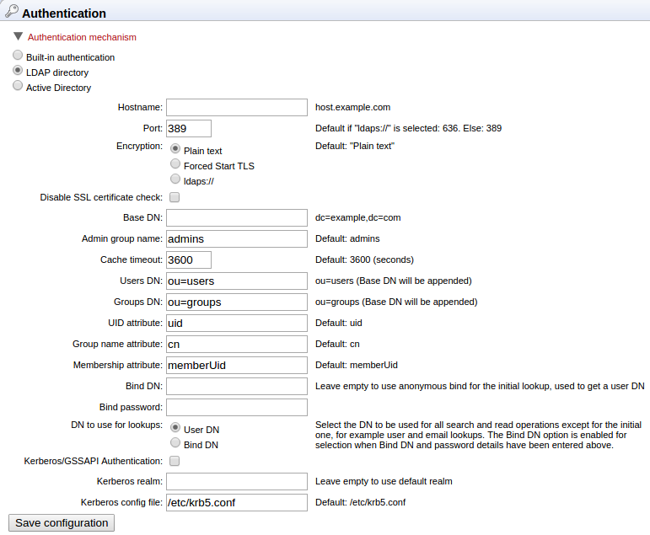Enable Disable SSL certificate check checkbox
Screen dimensions: 650x535
[x=175, y=197]
